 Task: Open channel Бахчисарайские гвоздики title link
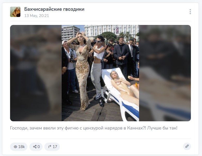[54, 9]
